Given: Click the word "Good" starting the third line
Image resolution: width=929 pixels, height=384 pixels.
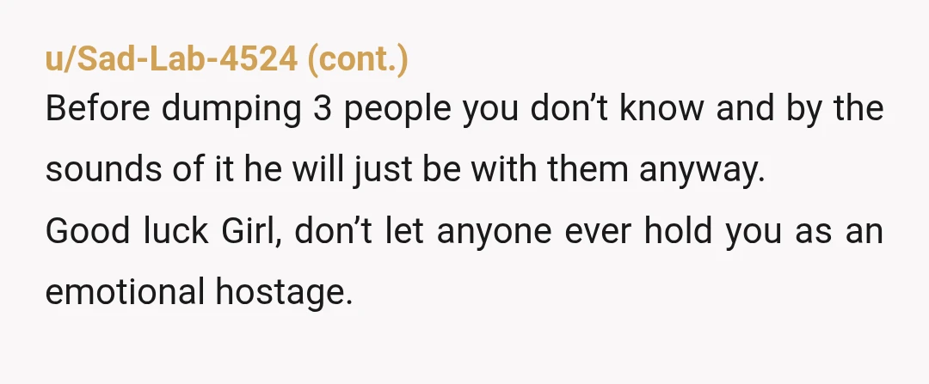Looking at the screenshot, I should (x=89, y=230).
